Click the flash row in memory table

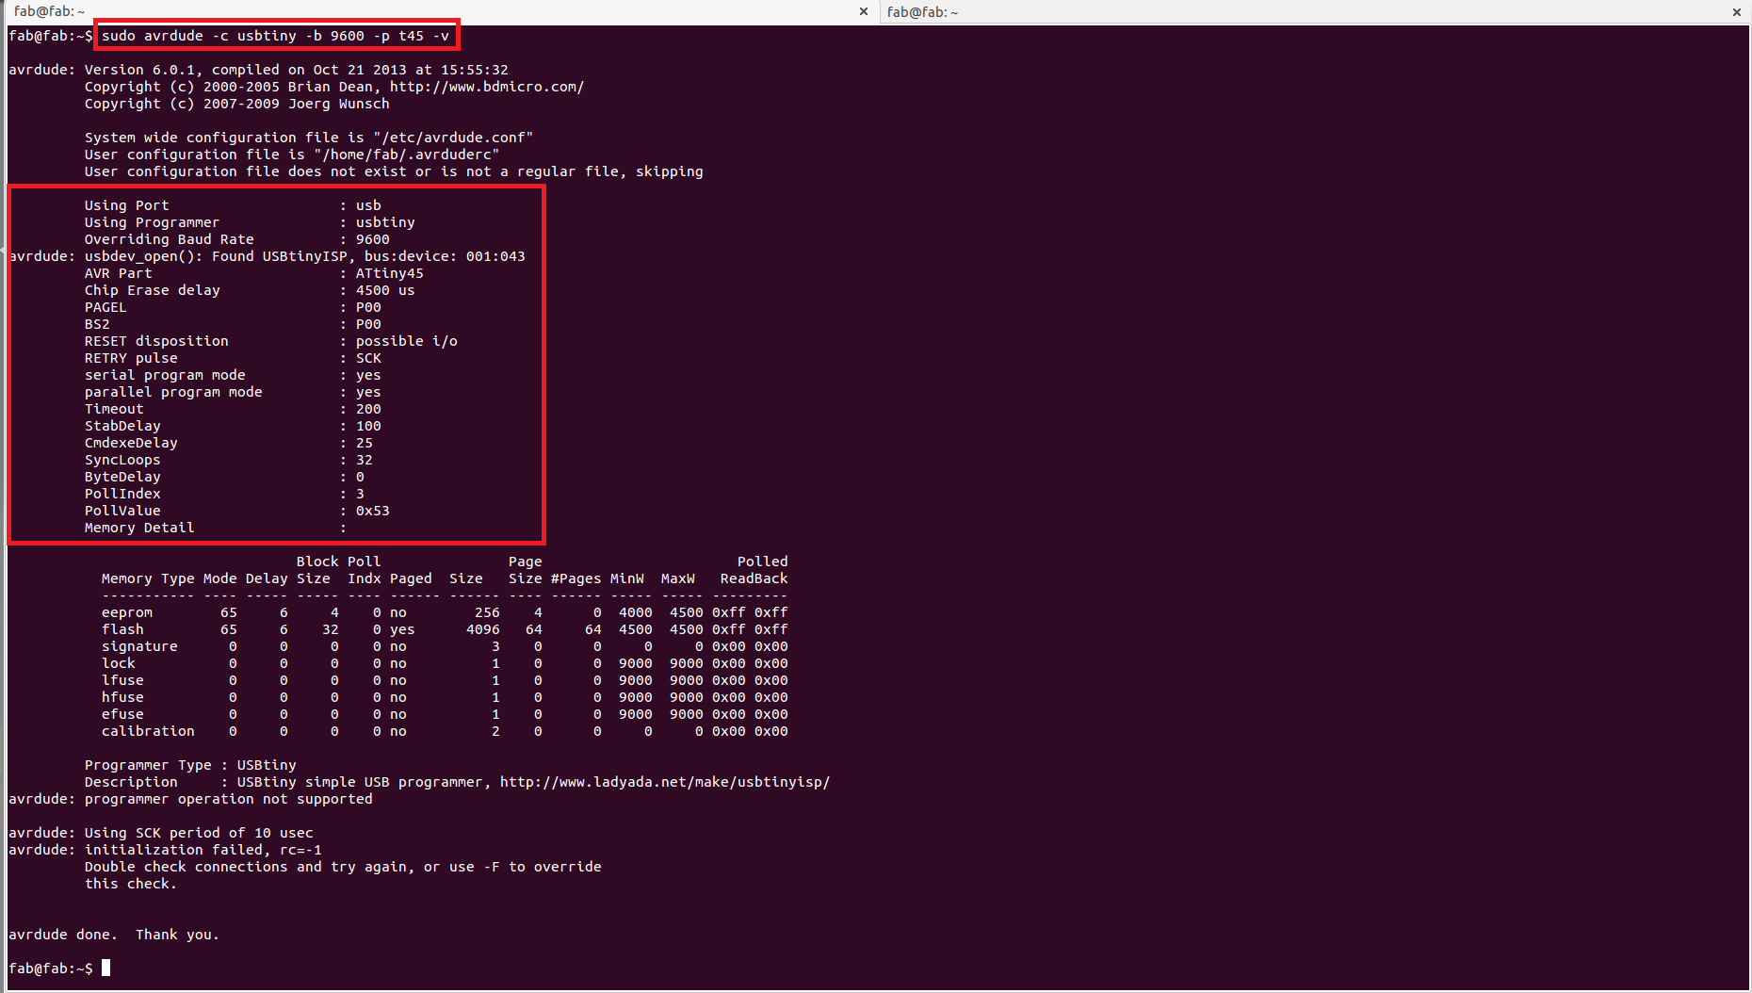pos(445,629)
